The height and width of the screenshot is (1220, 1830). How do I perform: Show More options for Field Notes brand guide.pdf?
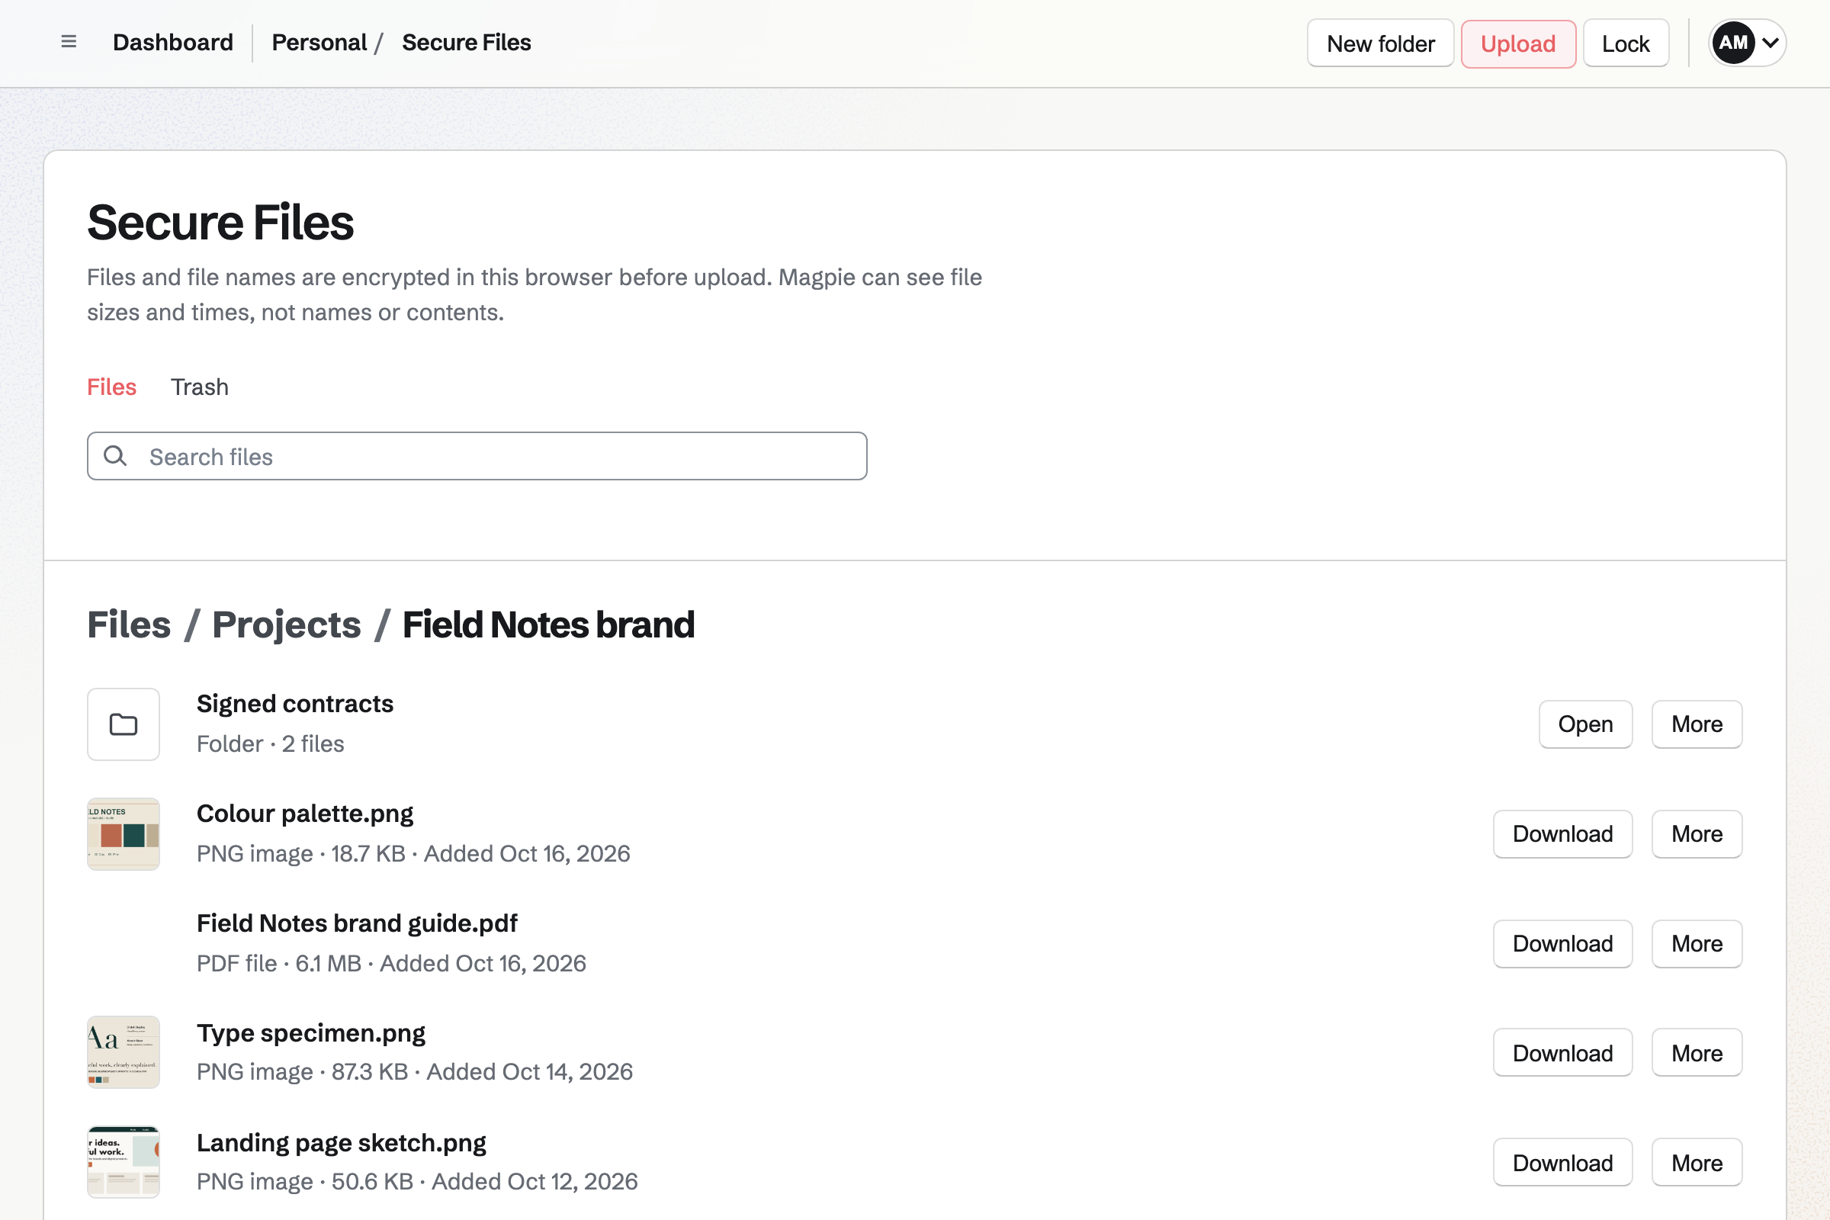click(x=1696, y=944)
